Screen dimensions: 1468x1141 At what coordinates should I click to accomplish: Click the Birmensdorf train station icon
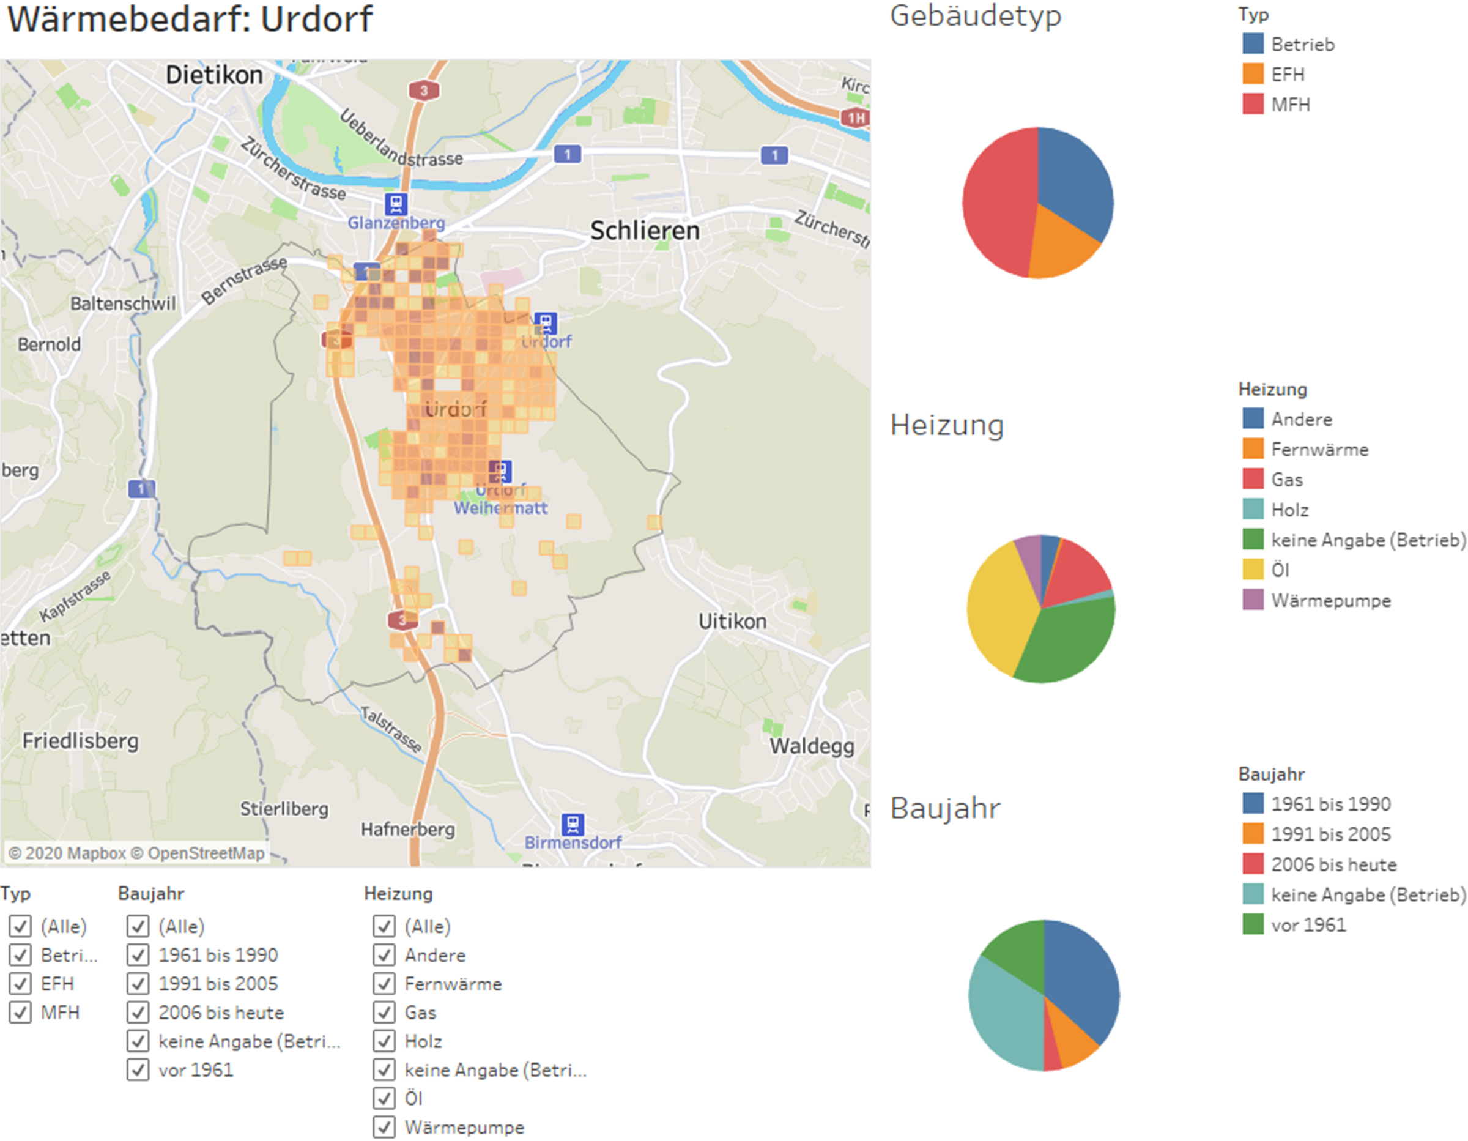click(572, 823)
